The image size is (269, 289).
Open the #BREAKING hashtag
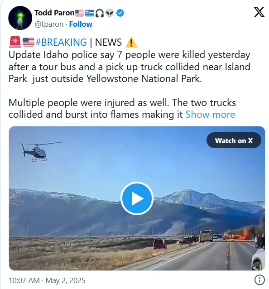click(x=61, y=42)
